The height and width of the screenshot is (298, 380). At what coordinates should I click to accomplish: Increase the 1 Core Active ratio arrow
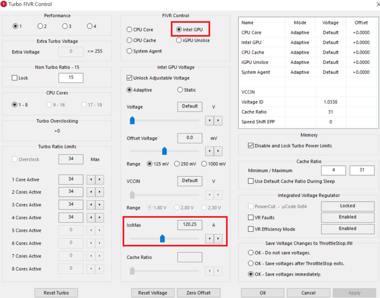(99, 180)
